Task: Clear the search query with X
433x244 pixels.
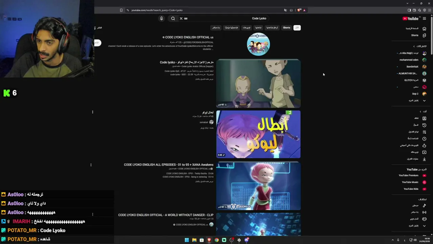Action: point(181,18)
